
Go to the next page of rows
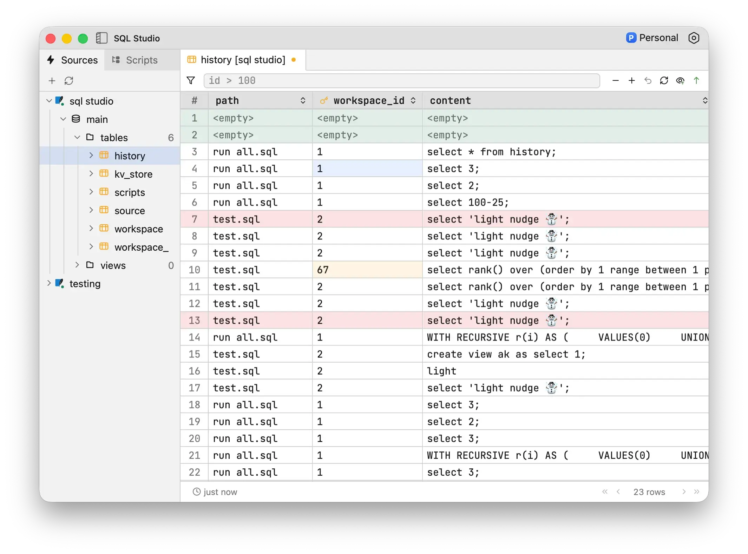pos(683,492)
